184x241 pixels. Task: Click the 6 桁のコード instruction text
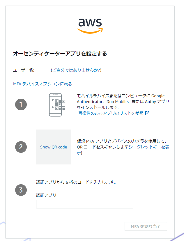pos(76,182)
